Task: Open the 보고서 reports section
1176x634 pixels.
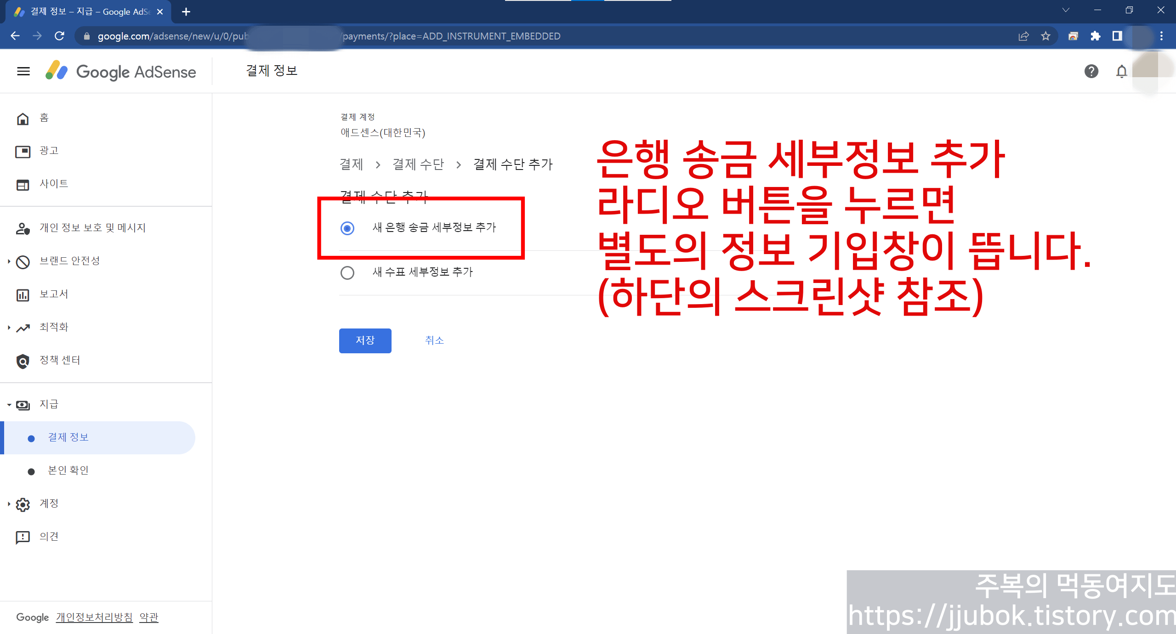Action: tap(53, 294)
